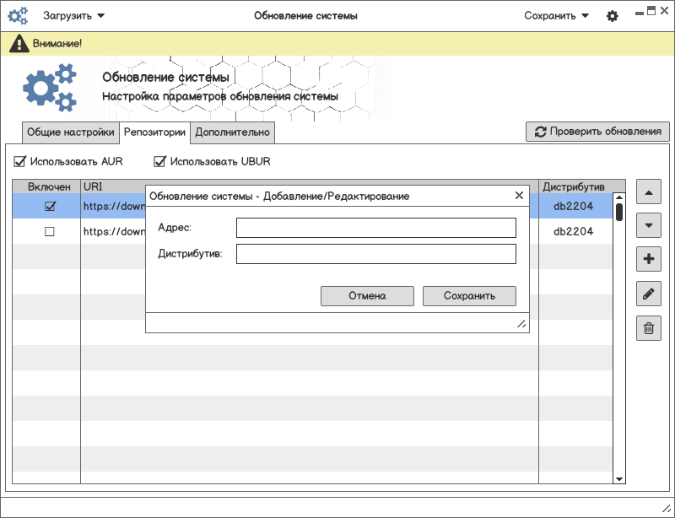675x518 pixels.
Task: Open the Загрузить dropdown menu
Action: (x=74, y=16)
